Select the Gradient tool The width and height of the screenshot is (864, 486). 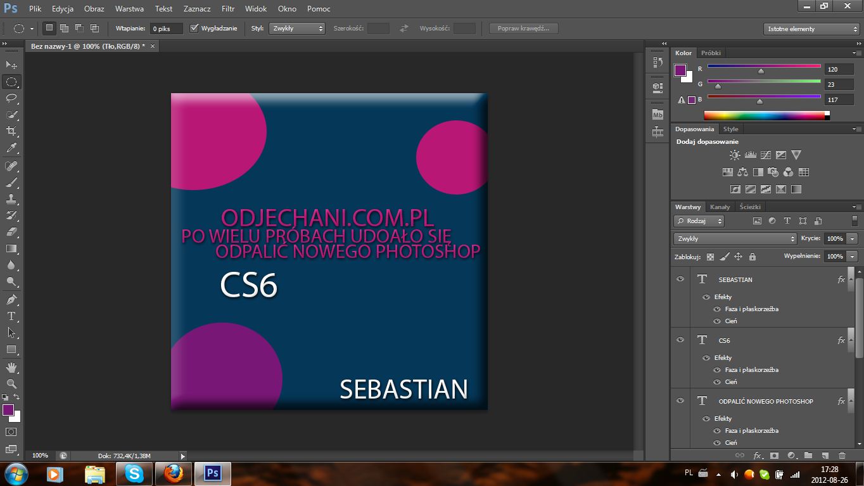tap(11, 248)
